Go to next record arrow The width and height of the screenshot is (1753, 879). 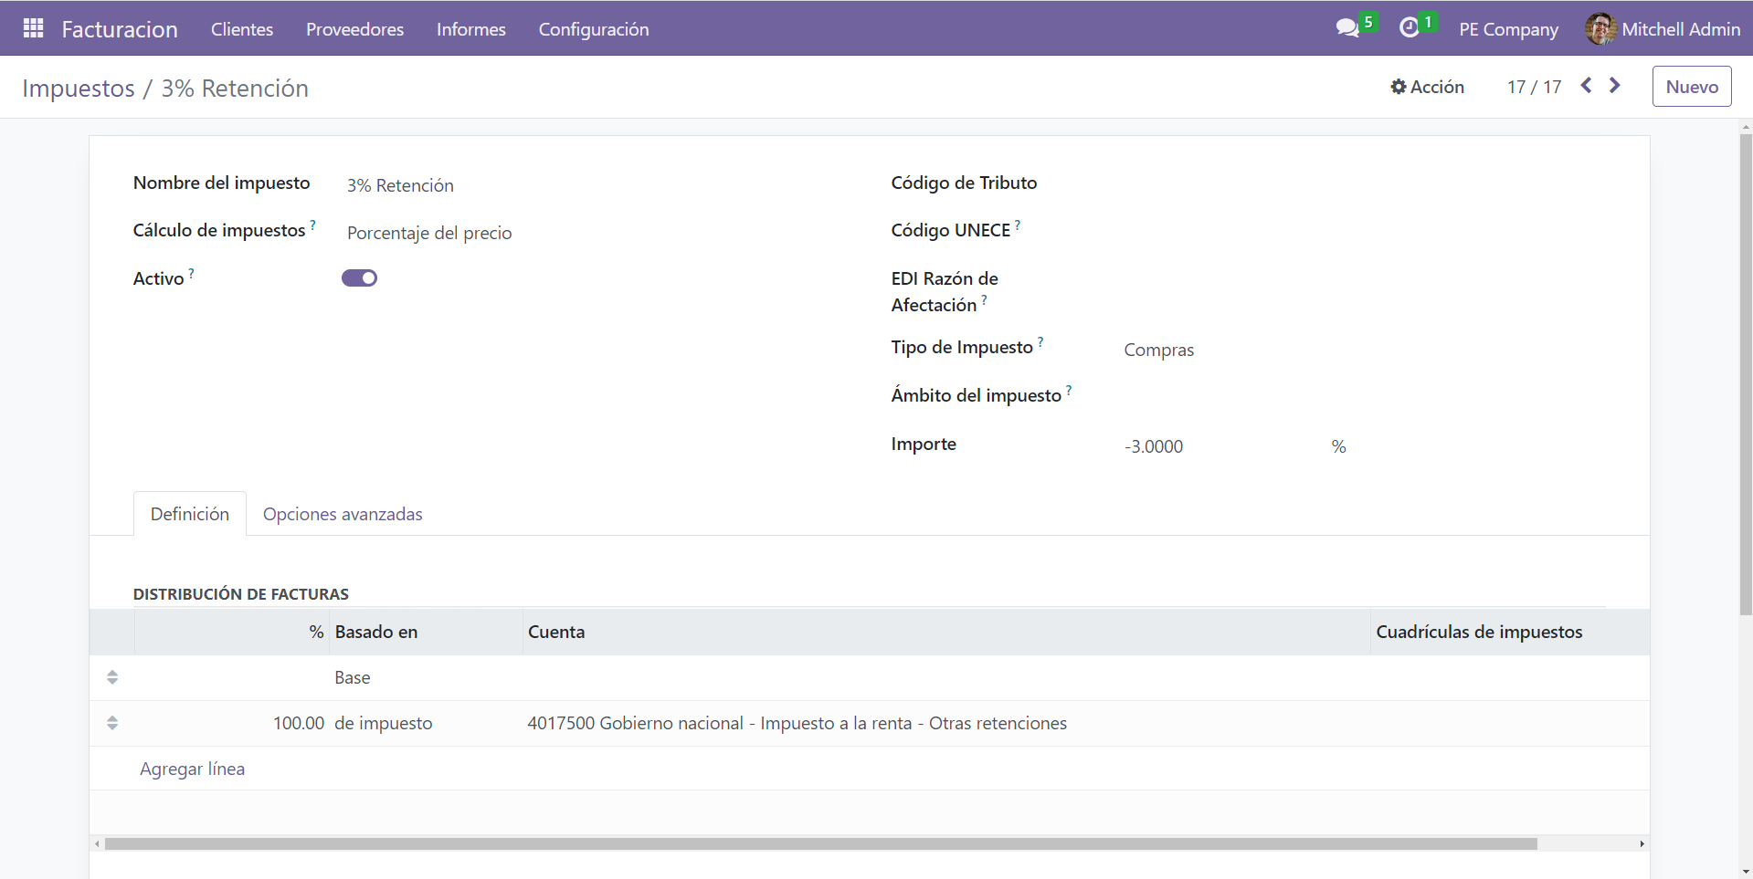click(1615, 85)
